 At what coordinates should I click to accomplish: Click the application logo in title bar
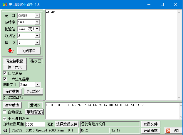[5, 4]
